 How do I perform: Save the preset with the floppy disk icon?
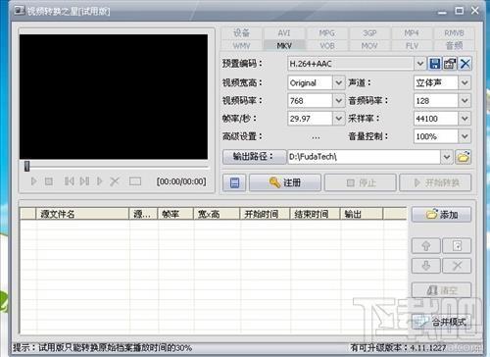(x=434, y=64)
